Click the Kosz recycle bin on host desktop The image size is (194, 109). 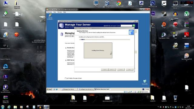pos(175,98)
